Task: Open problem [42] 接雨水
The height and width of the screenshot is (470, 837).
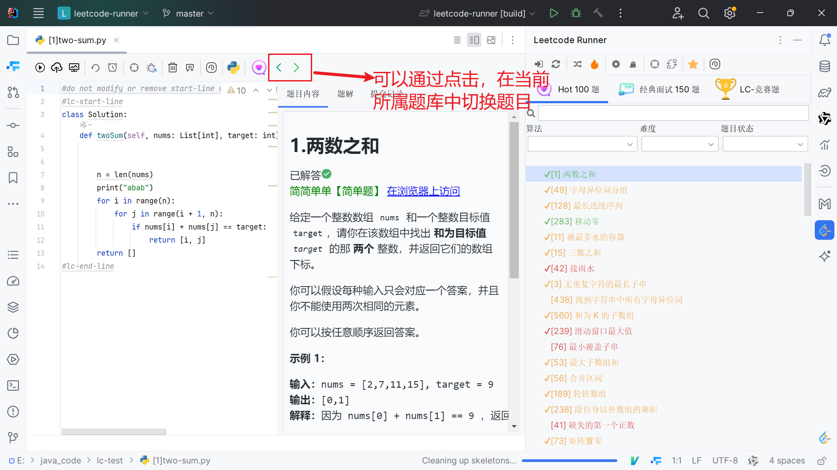Action: pos(569,268)
